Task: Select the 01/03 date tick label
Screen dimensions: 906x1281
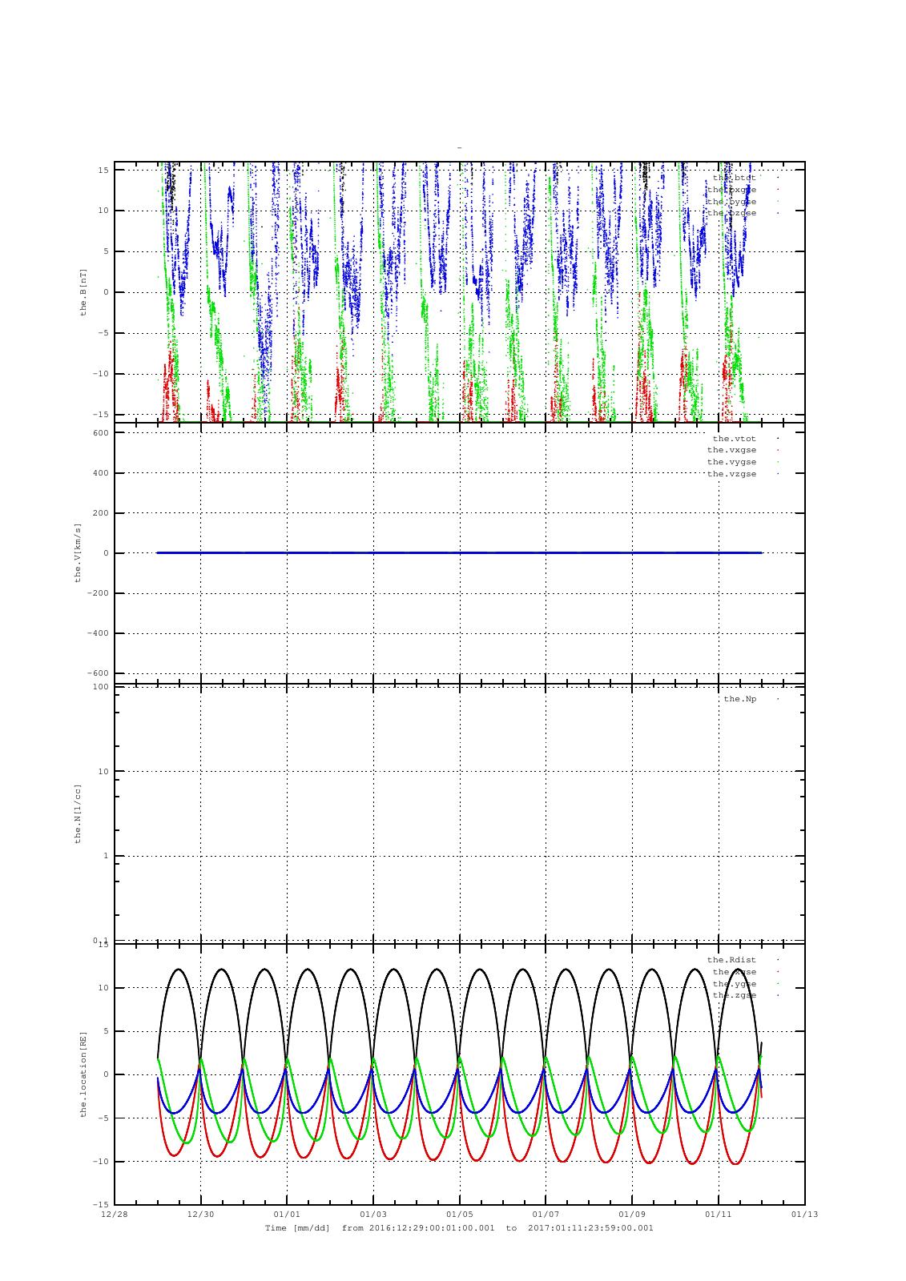Action: click(373, 1214)
